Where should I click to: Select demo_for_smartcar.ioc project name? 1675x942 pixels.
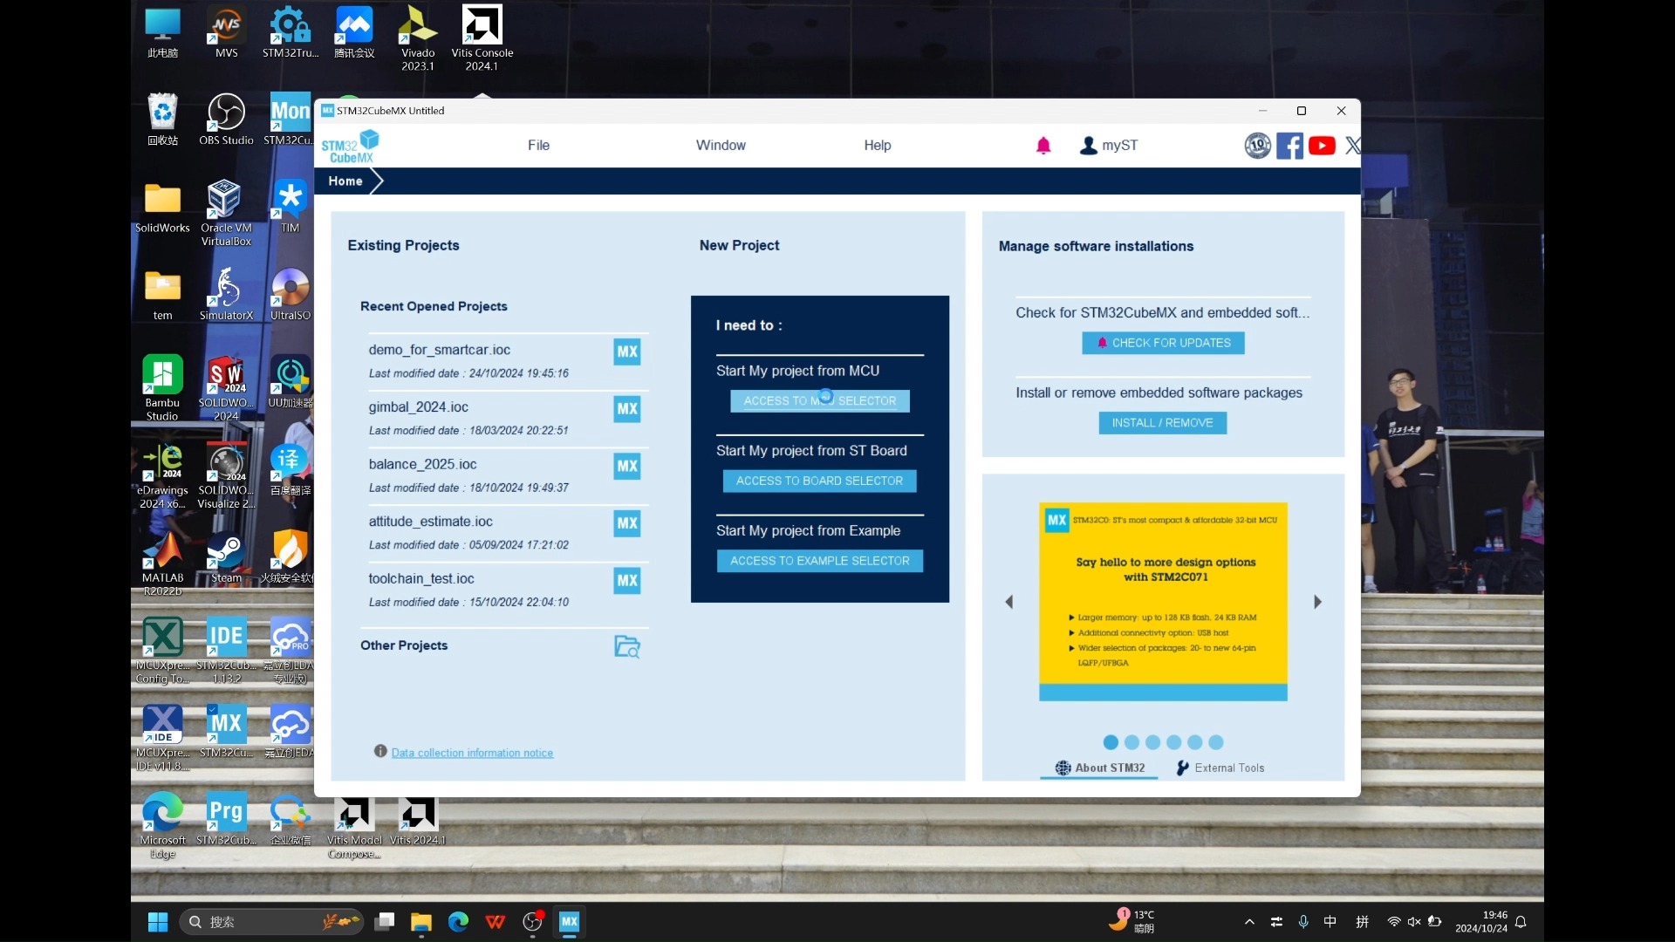click(439, 350)
